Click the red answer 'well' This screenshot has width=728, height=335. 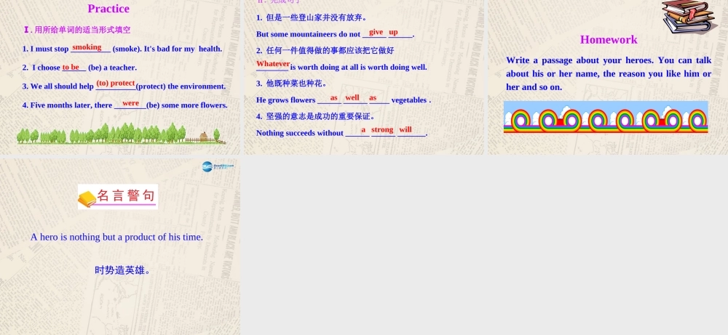tap(352, 97)
